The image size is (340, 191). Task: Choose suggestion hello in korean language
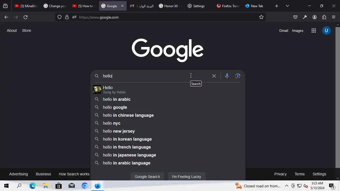pyautogui.click(x=168, y=139)
